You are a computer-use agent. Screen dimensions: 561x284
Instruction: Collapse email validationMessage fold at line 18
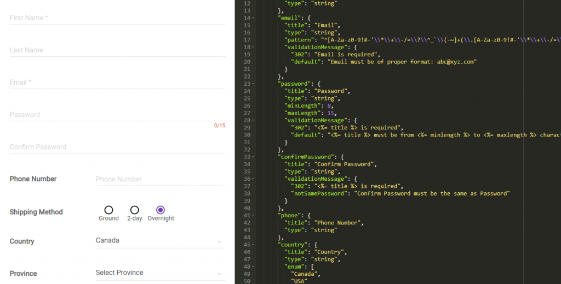tap(253, 47)
